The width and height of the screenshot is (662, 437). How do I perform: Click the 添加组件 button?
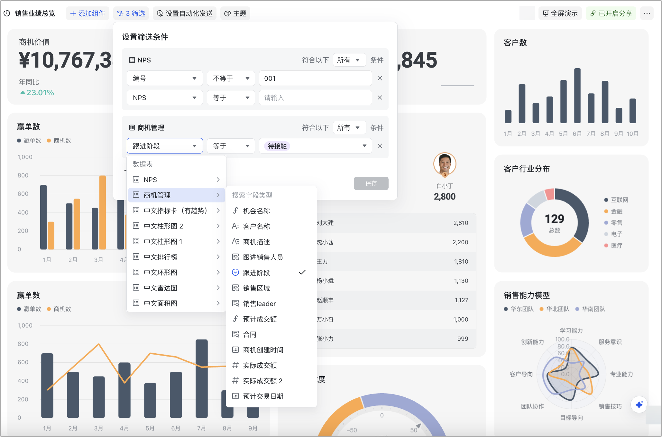[88, 14]
